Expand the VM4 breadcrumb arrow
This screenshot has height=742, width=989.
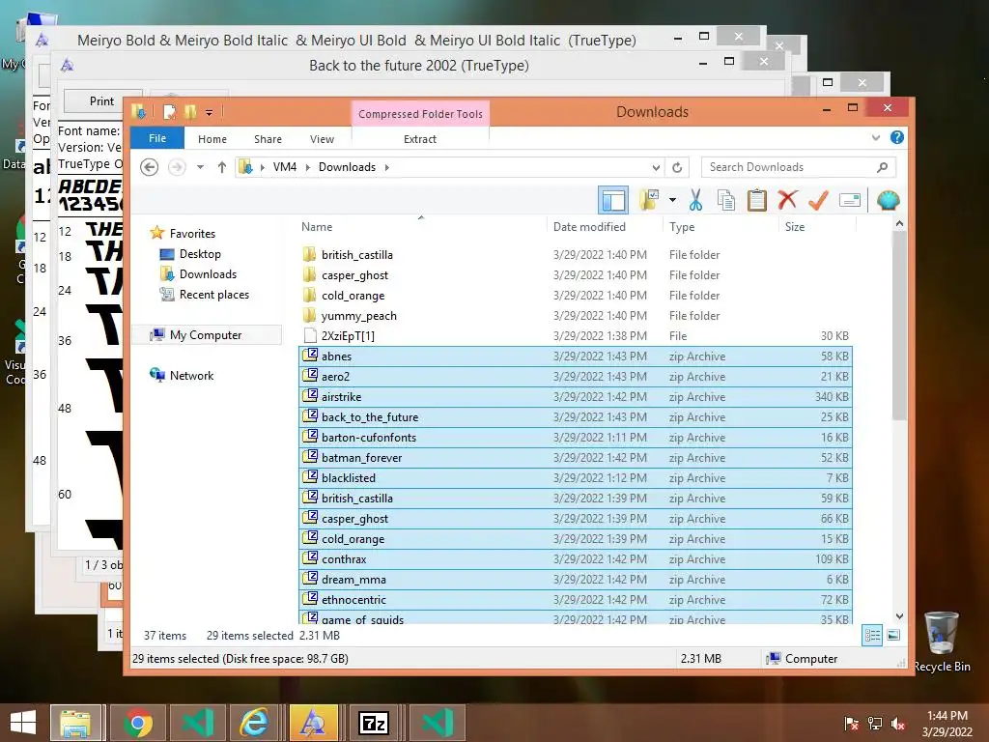coord(308,167)
